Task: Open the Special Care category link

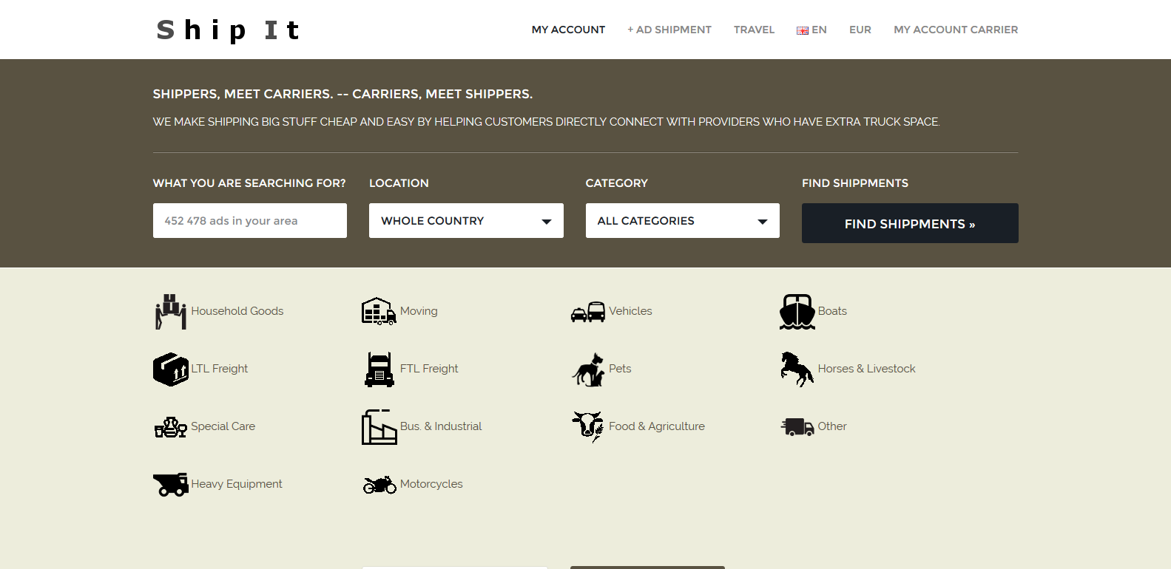Action: [223, 426]
